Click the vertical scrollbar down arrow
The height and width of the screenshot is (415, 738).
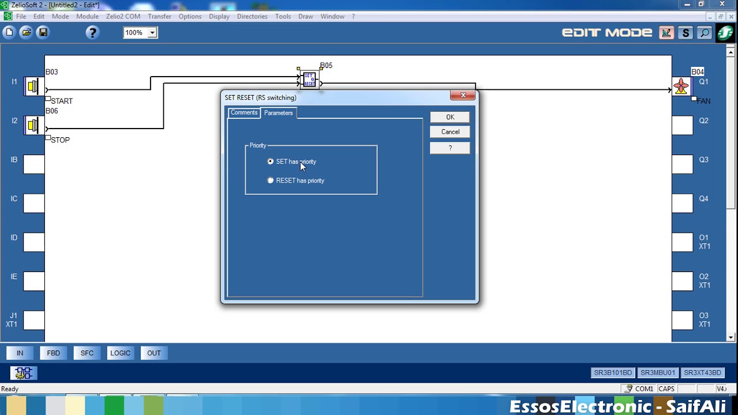(x=732, y=338)
